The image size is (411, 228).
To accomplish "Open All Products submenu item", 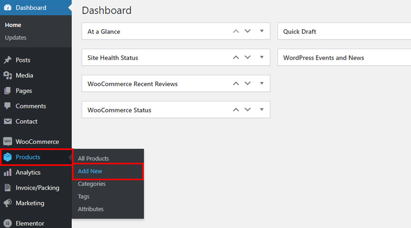I will click(94, 159).
